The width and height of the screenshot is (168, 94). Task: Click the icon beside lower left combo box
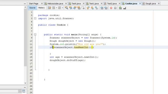[24, 91]
